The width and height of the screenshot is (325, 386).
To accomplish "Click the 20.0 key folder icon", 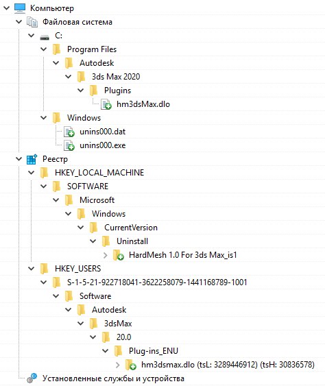I will pyautogui.click(x=106, y=337).
